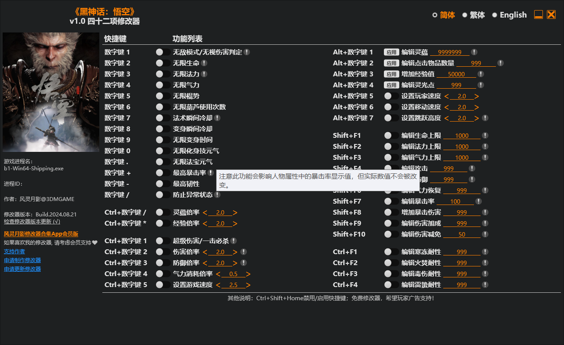The image size is (564, 345).
Task: Click 应用 button for 编辑灵光点
Action: (x=391, y=85)
